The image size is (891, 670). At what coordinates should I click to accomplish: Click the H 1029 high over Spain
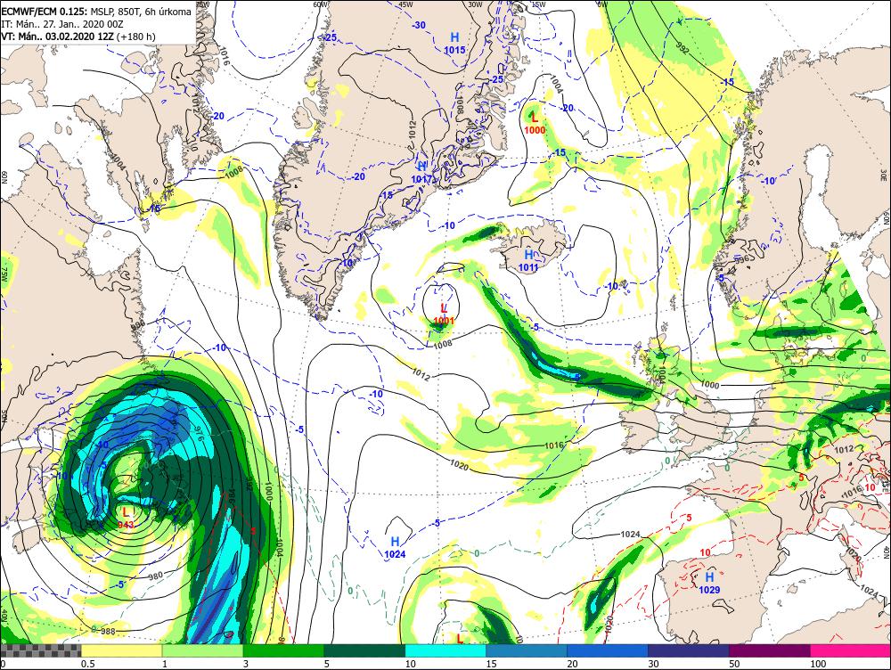pos(709,583)
